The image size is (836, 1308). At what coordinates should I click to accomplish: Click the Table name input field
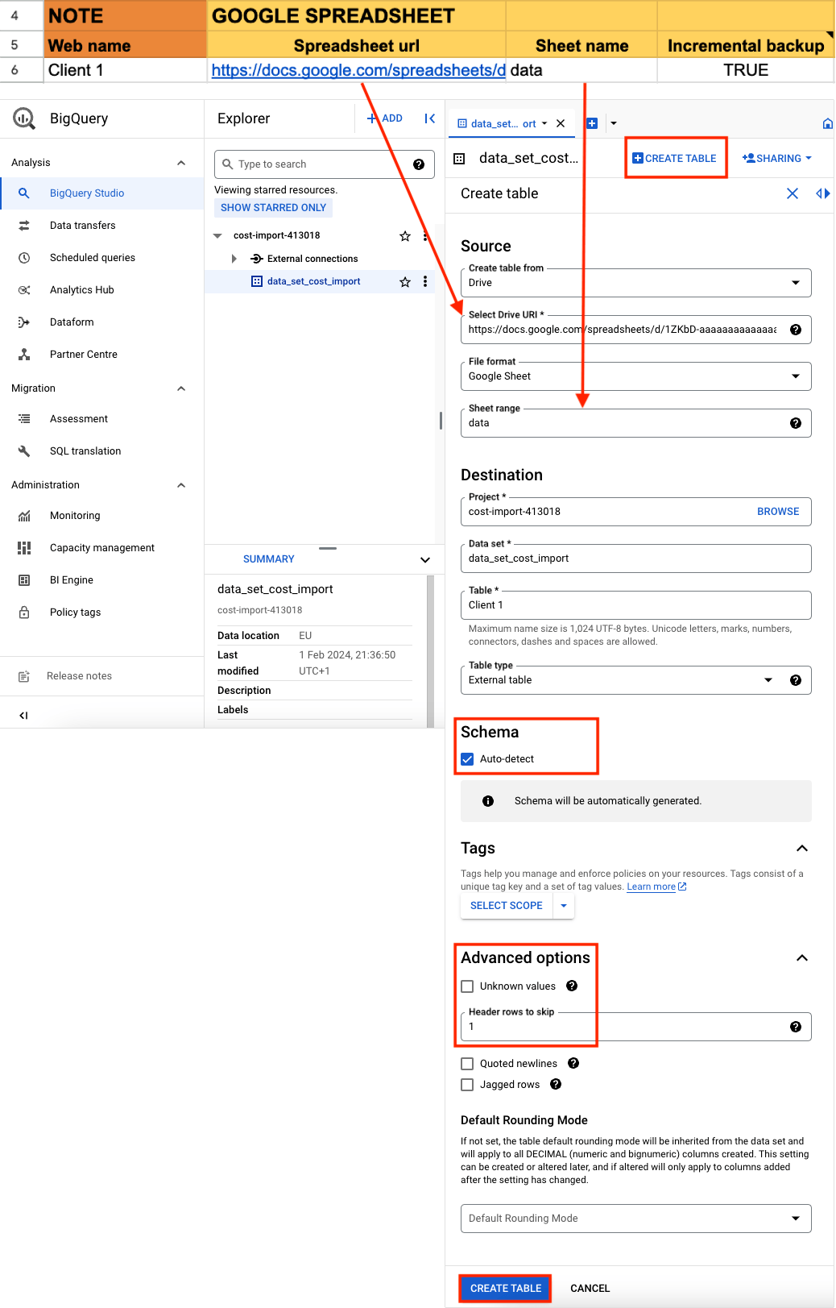pyautogui.click(x=635, y=605)
